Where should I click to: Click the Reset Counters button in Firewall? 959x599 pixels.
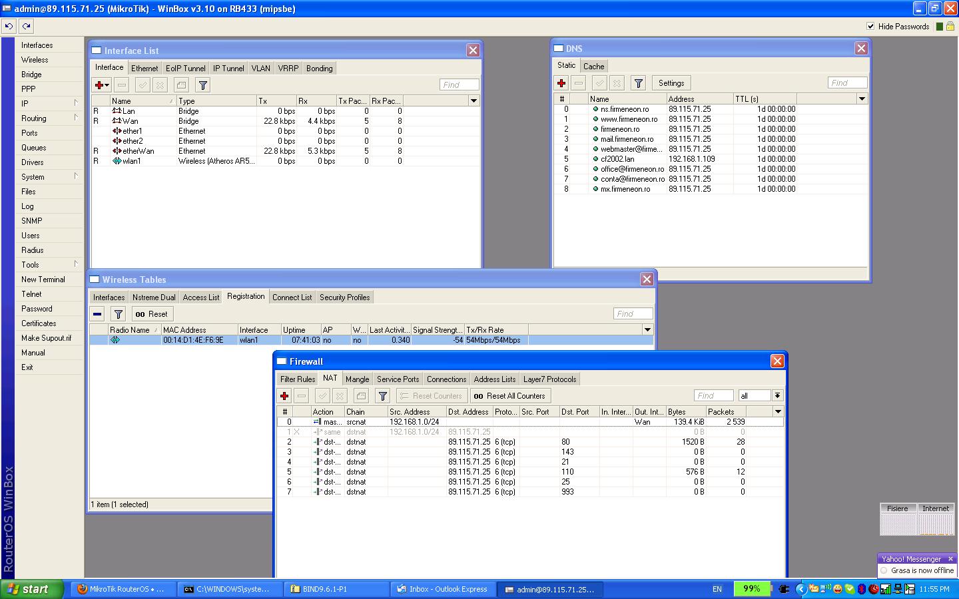[x=432, y=396]
